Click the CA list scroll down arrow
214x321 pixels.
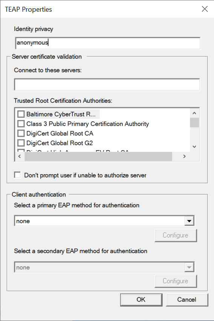(194, 147)
